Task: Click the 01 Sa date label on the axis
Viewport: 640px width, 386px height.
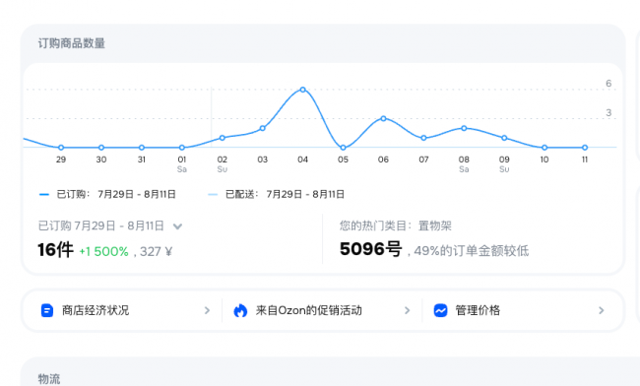Action: [x=182, y=164]
